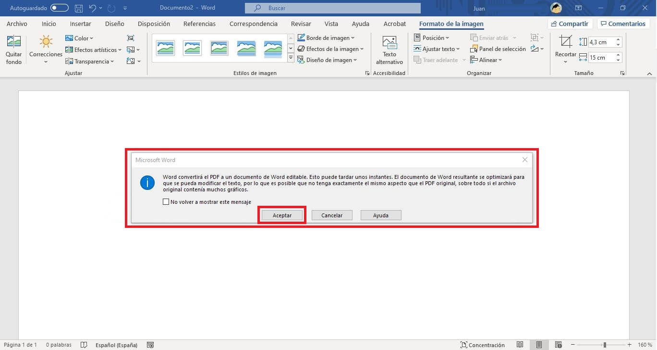
Task: Click the ribbon display options icon
Action: pyautogui.click(x=579, y=8)
